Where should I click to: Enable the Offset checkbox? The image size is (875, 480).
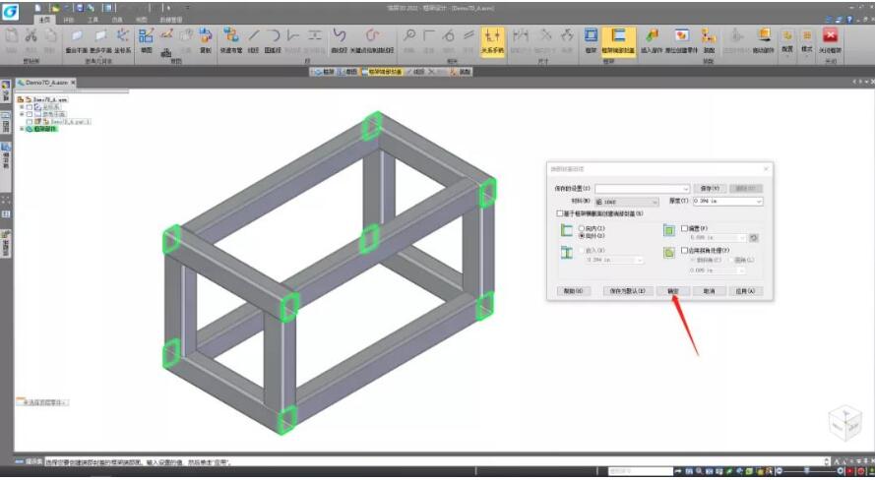click(x=685, y=228)
